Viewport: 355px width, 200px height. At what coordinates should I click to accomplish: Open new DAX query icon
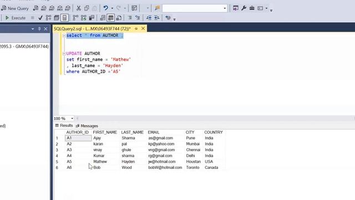click(x=68, y=8)
